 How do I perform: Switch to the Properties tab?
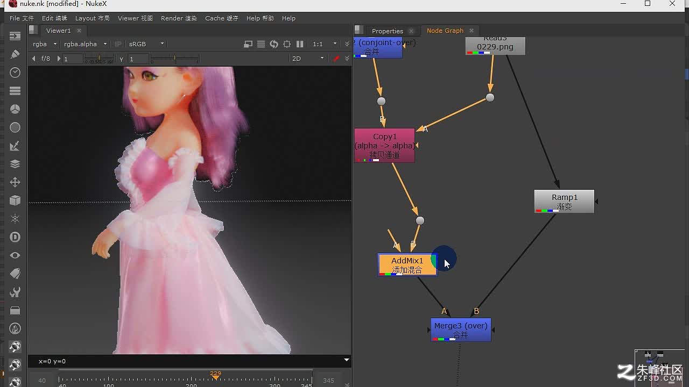click(388, 31)
